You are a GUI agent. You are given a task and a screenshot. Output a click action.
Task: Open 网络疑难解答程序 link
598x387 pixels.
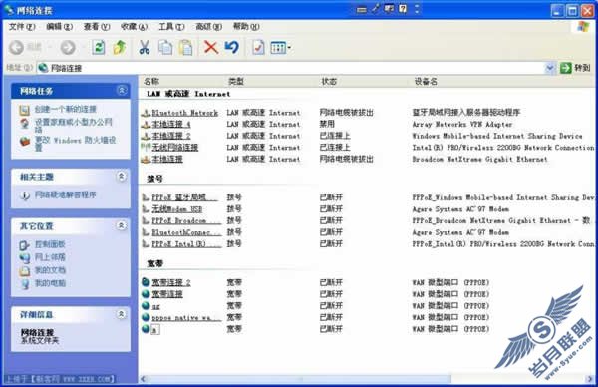click(65, 195)
